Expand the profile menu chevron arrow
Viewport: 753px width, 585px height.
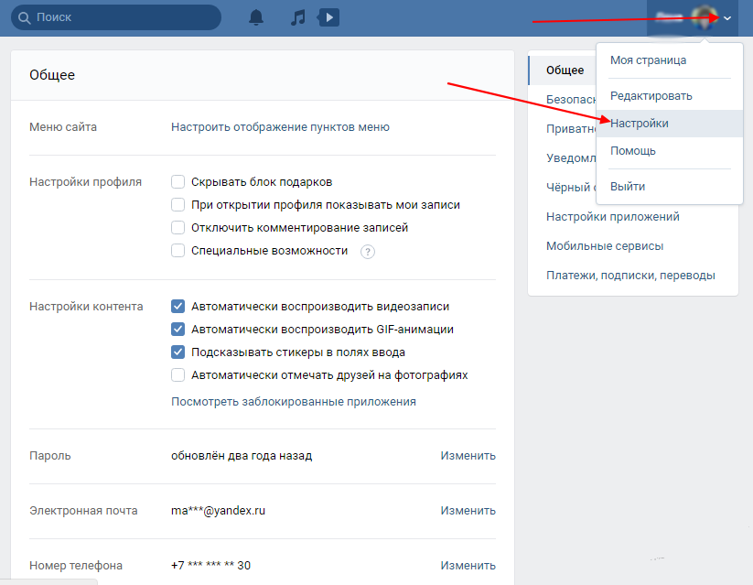tap(727, 18)
